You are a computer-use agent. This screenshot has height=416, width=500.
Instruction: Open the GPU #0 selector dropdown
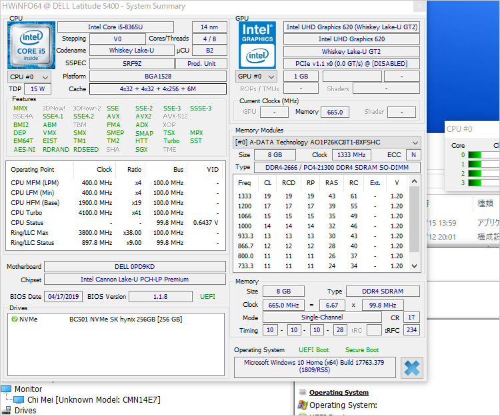[256, 77]
